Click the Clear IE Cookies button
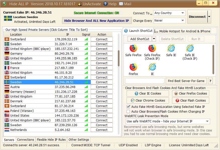Viewport: 220px width, 150px height. pos(148,94)
